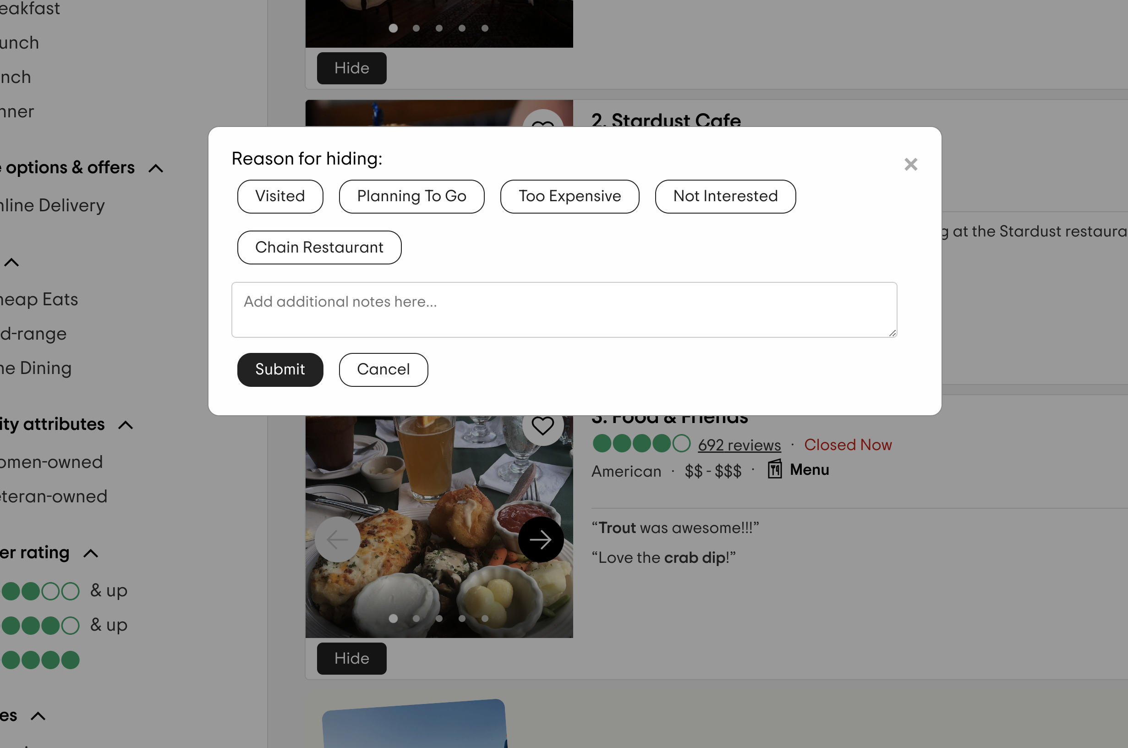The height and width of the screenshot is (748, 1128).
Task: Click the heart/save icon on Food & Friends
Action: 542,425
